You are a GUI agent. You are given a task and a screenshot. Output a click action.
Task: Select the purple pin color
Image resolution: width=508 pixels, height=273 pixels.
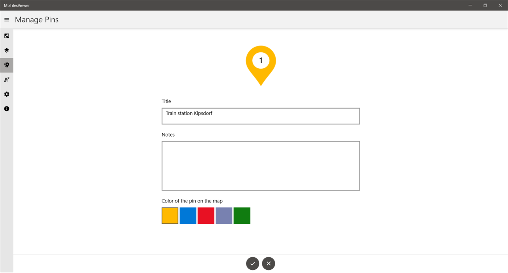pos(224,215)
